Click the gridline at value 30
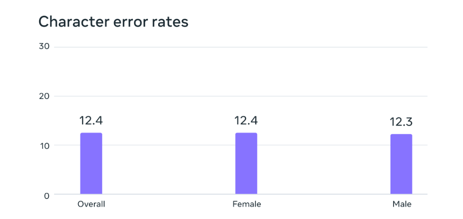The width and height of the screenshot is (463, 219). [241, 47]
